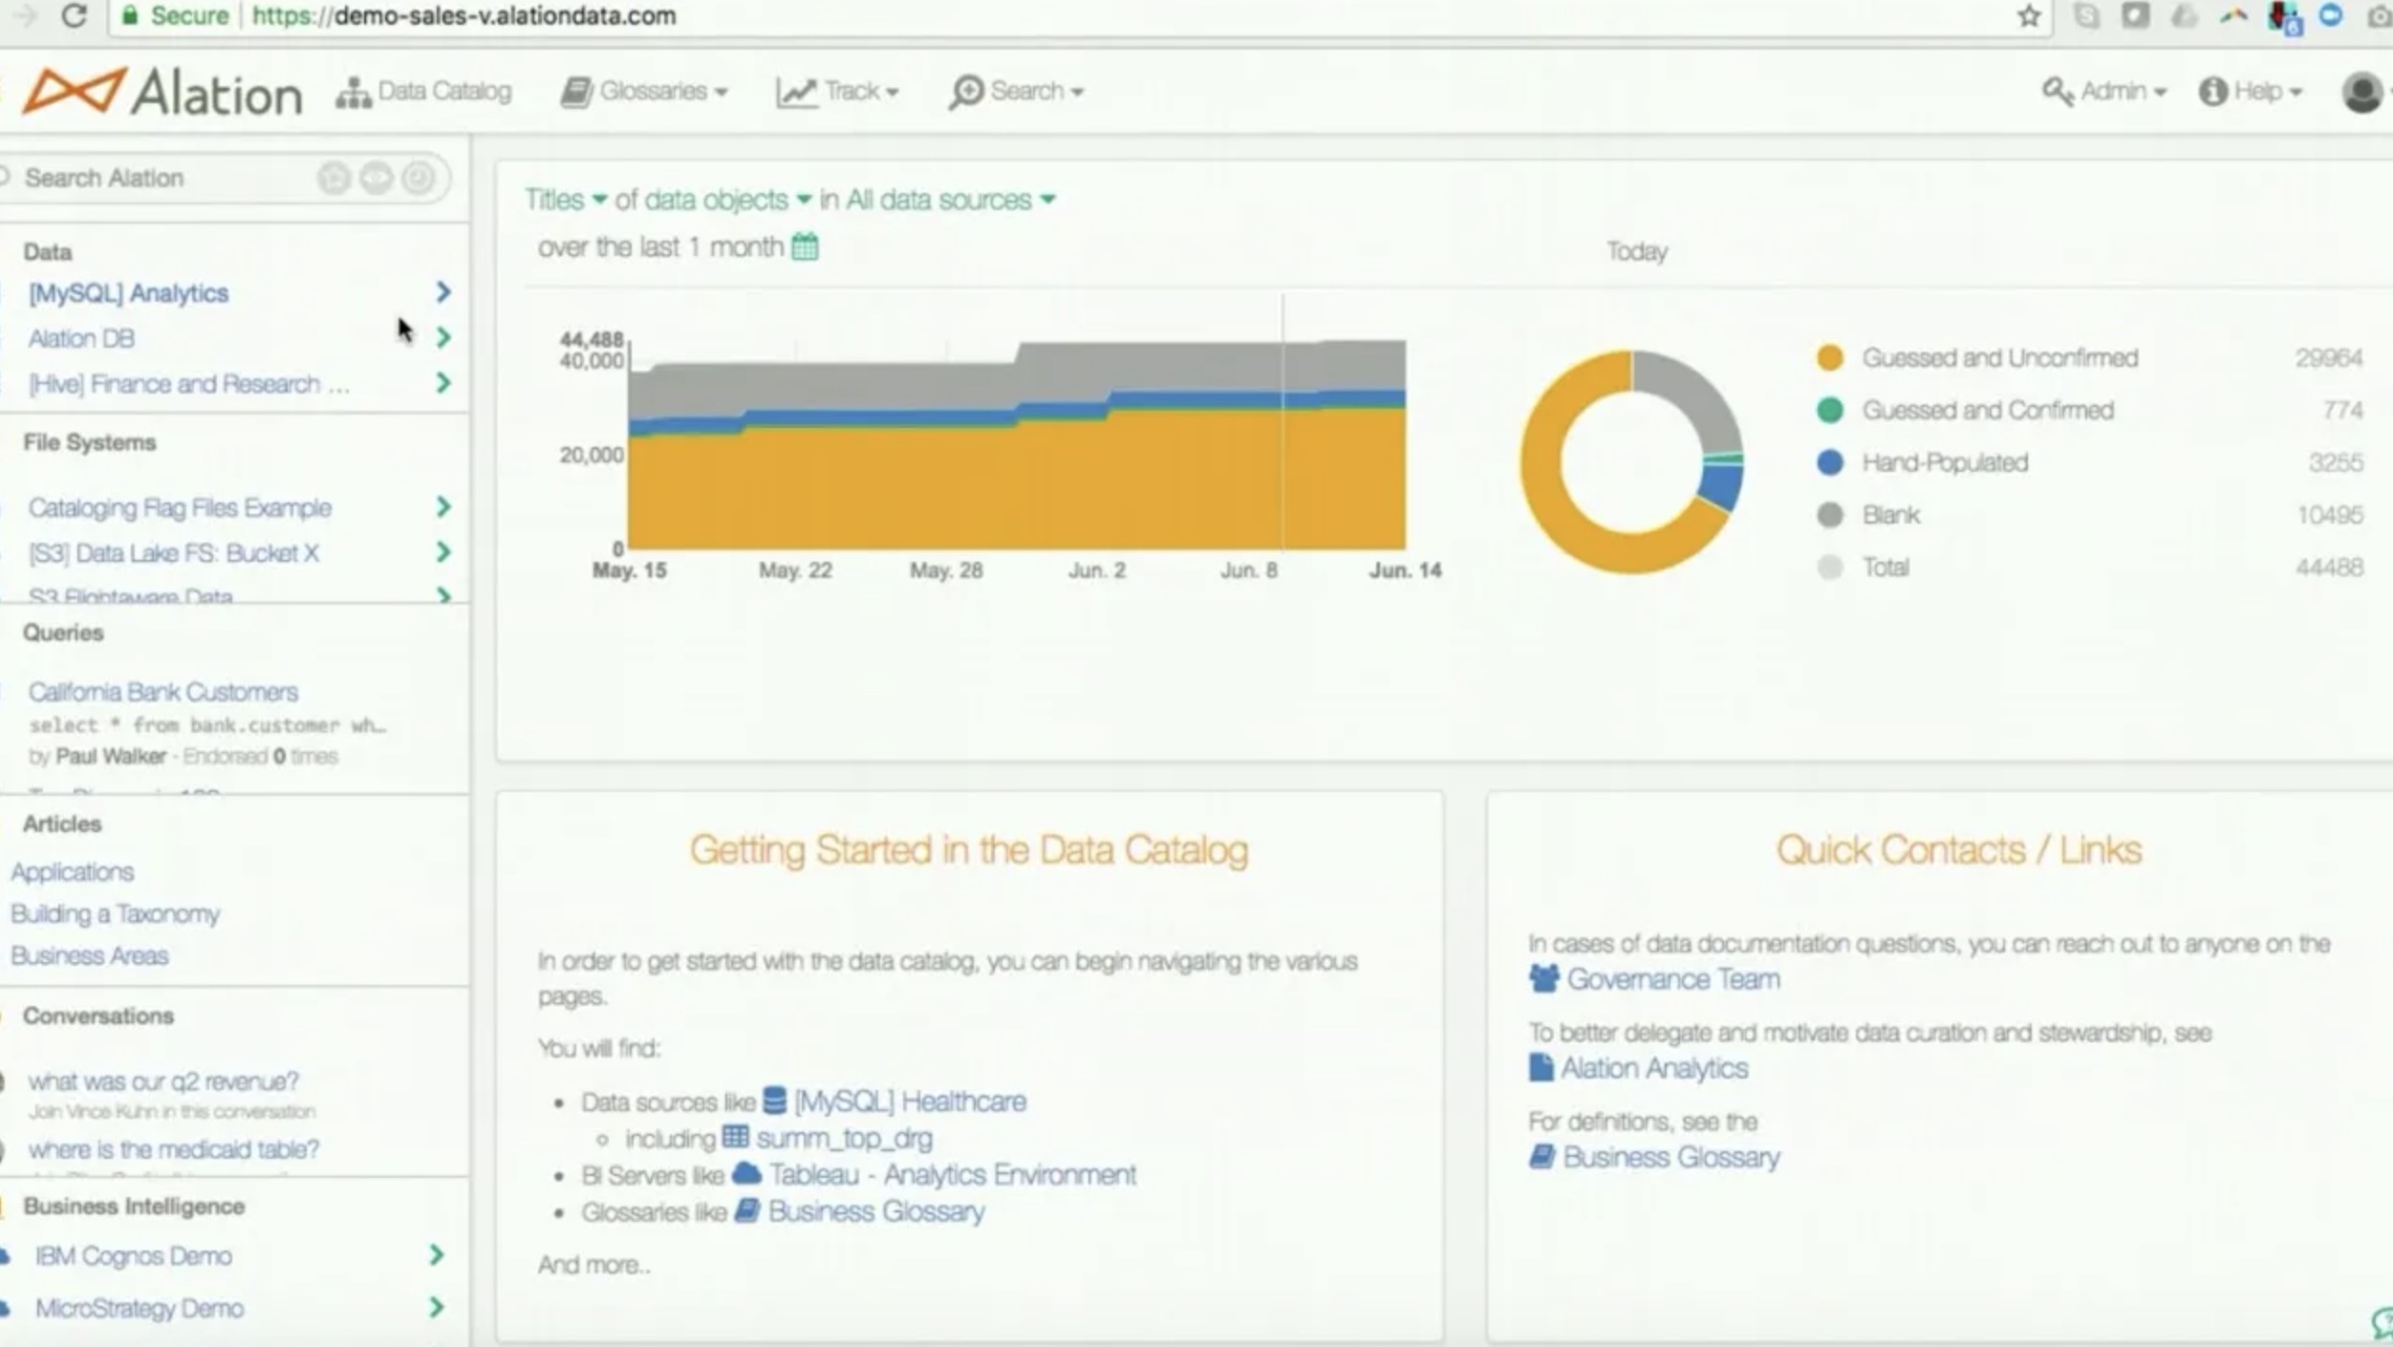
Task: Click the calendar icon next to 1 month
Action: pyautogui.click(x=805, y=247)
